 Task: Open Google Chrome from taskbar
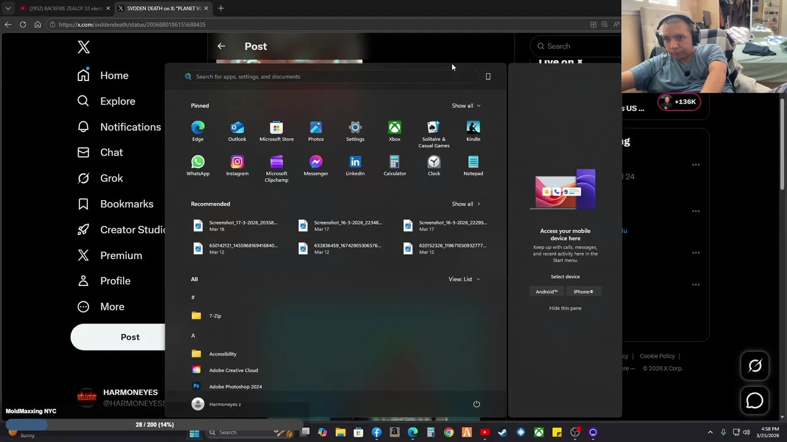[449, 433]
